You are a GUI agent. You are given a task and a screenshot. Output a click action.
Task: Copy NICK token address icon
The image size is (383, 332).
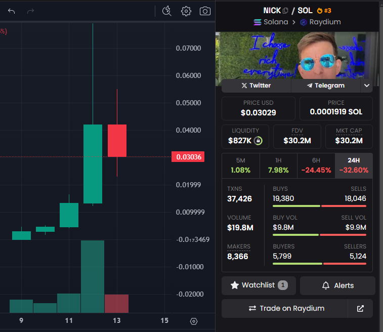(x=285, y=11)
